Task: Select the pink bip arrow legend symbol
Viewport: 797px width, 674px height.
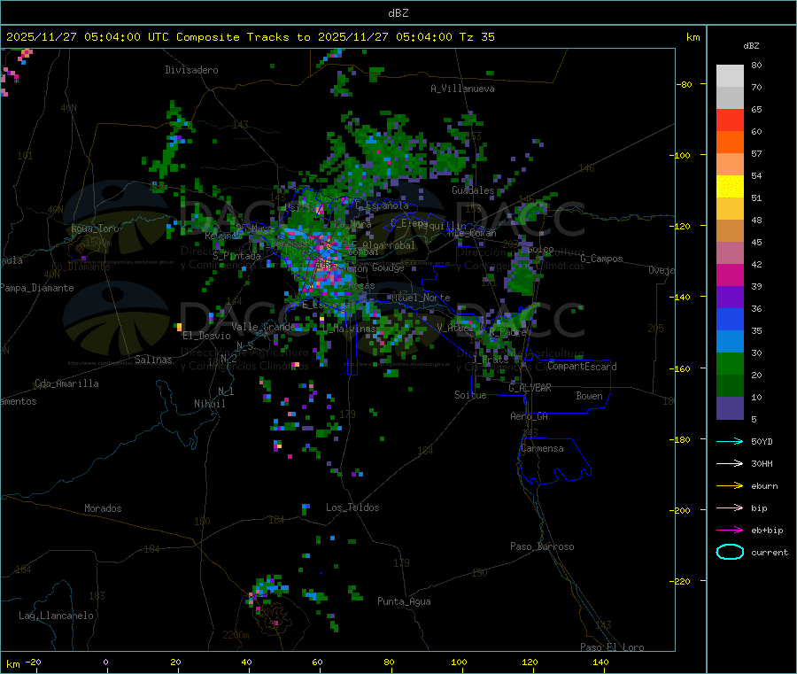Action: pyautogui.click(x=730, y=507)
